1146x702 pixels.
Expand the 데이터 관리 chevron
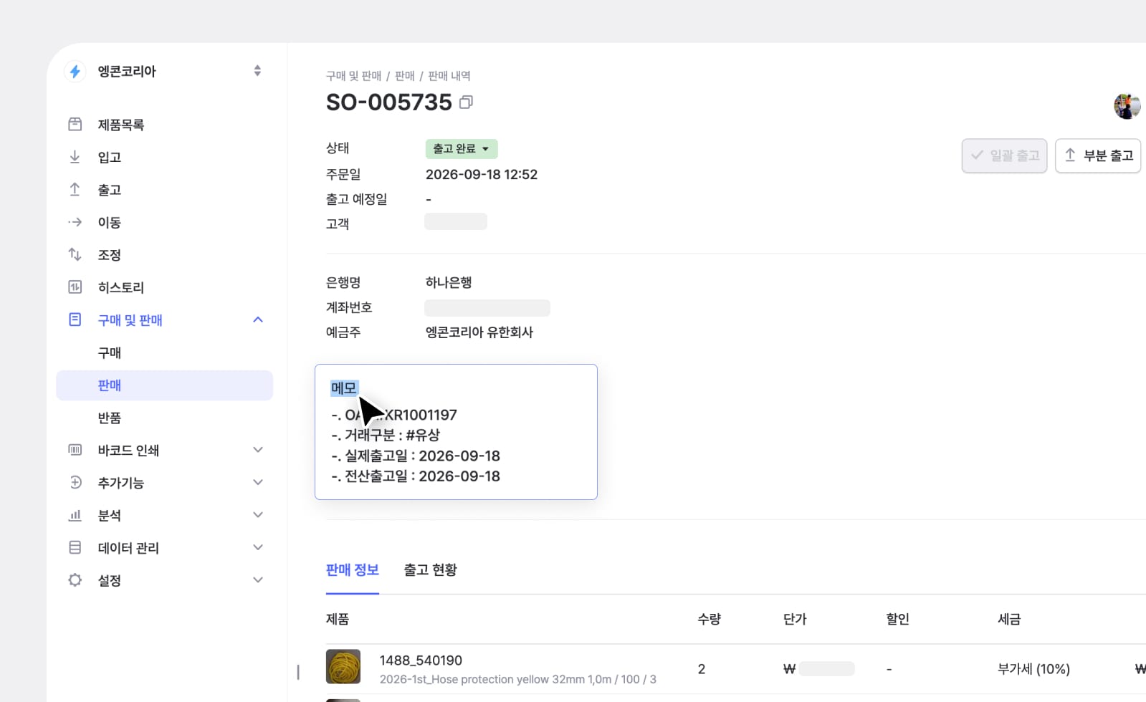click(x=258, y=547)
